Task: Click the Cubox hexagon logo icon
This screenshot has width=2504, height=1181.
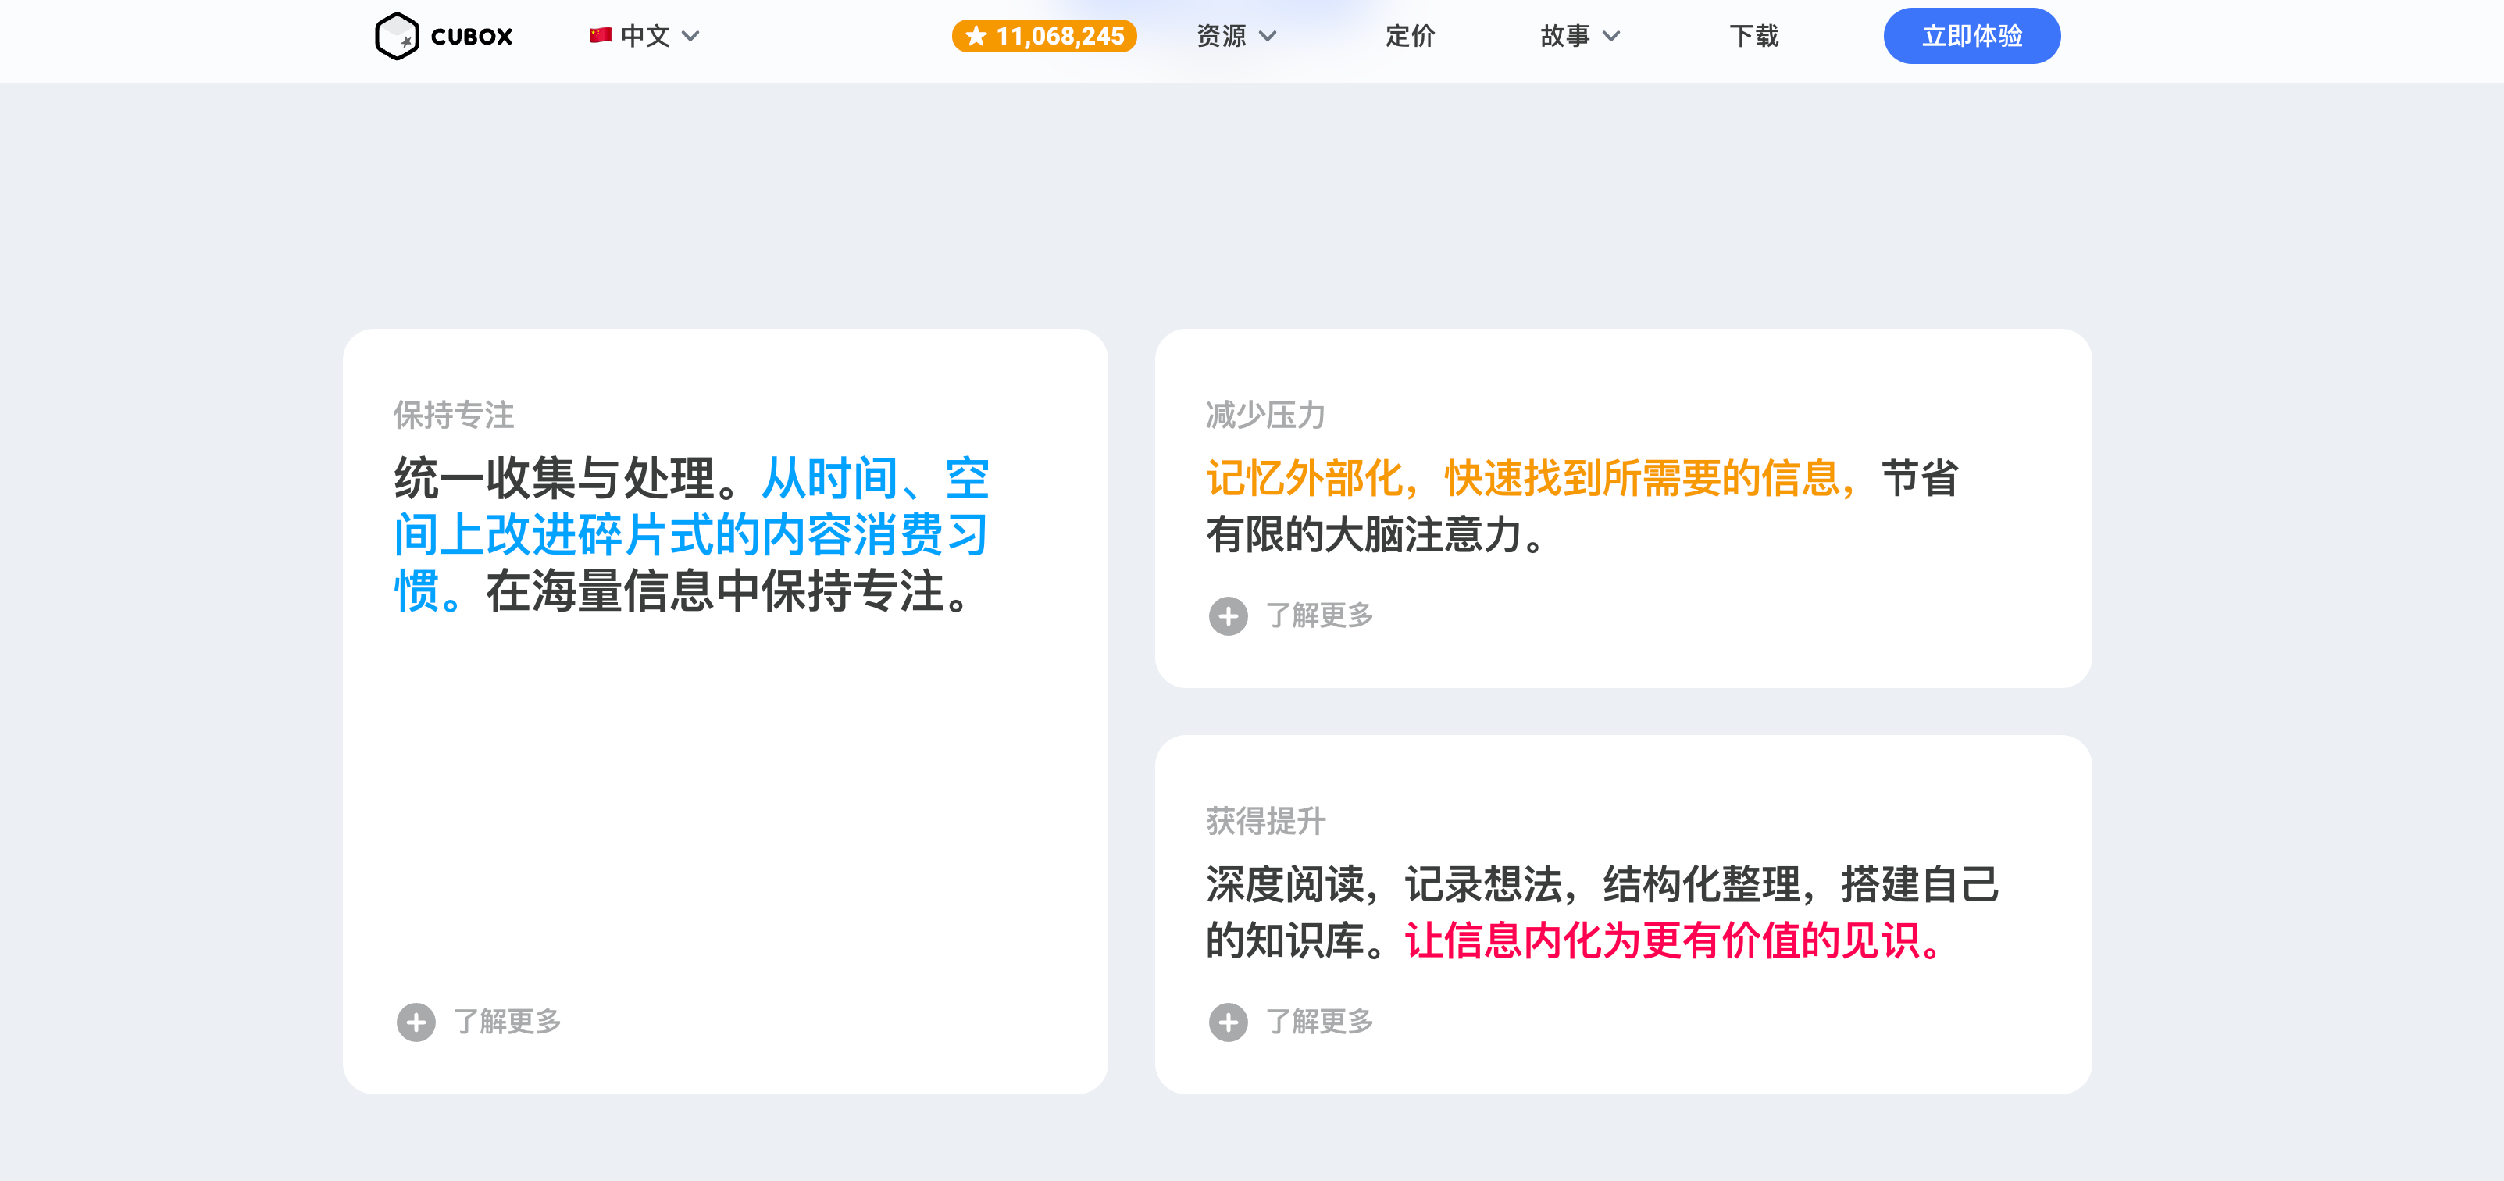Action: 397,36
